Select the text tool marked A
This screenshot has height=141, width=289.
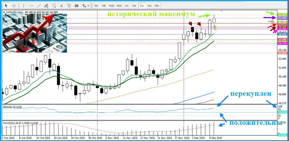tap(62, 6)
